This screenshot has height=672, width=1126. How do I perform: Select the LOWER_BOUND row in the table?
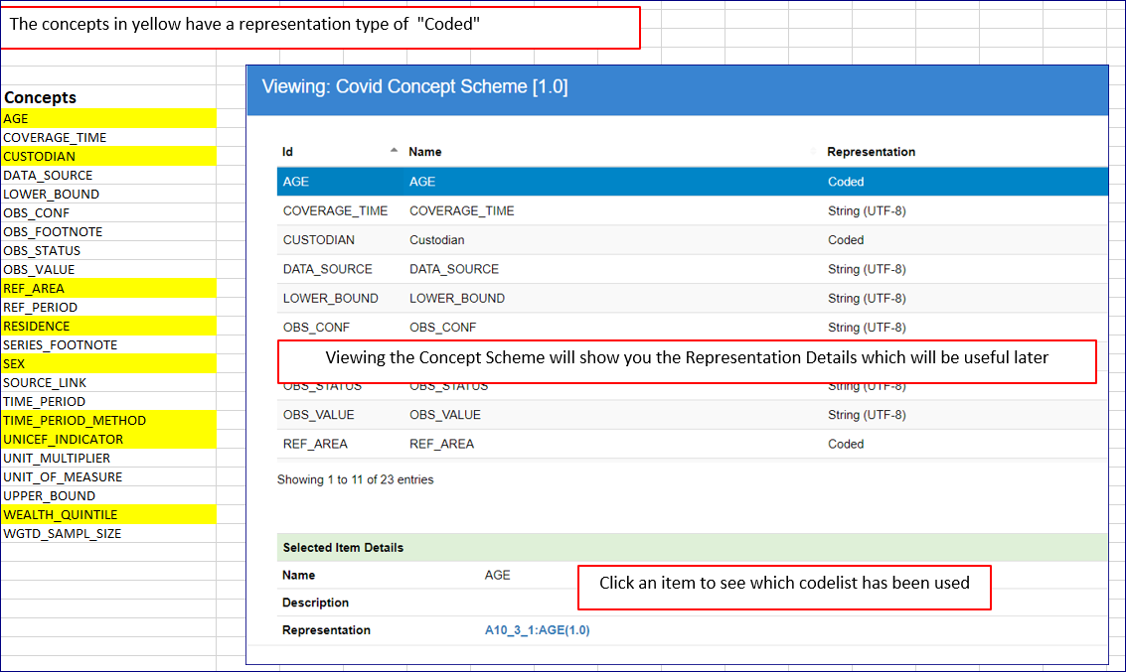click(596, 298)
